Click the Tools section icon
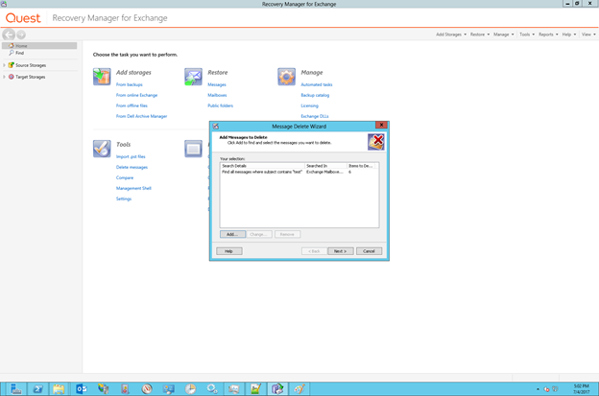This screenshot has width=599, height=396. [102, 148]
